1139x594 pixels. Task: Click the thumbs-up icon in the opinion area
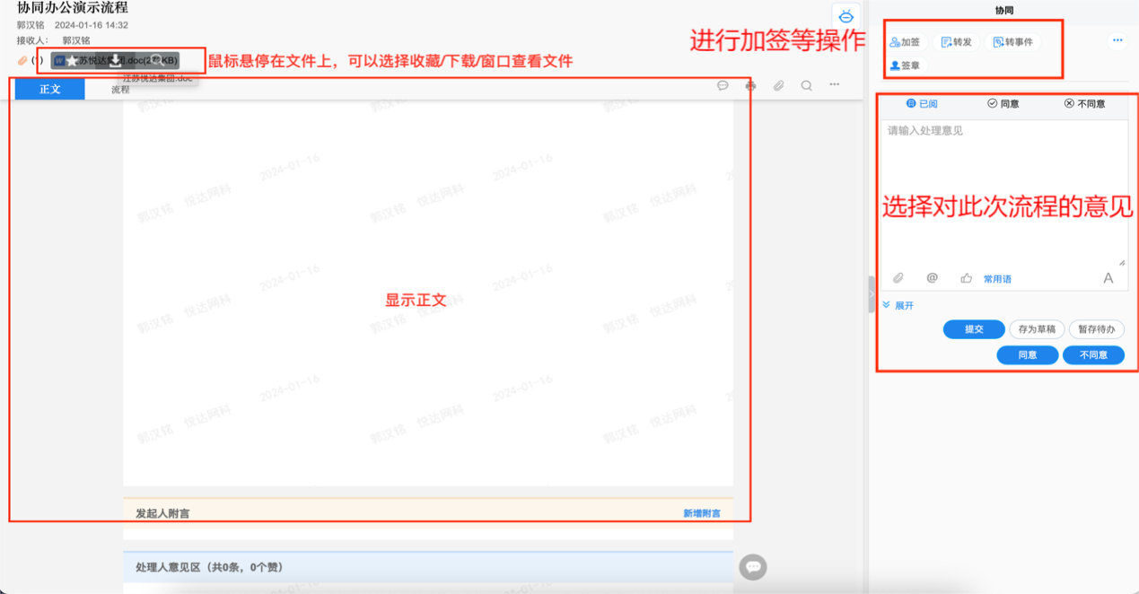[x=966, y=278]
